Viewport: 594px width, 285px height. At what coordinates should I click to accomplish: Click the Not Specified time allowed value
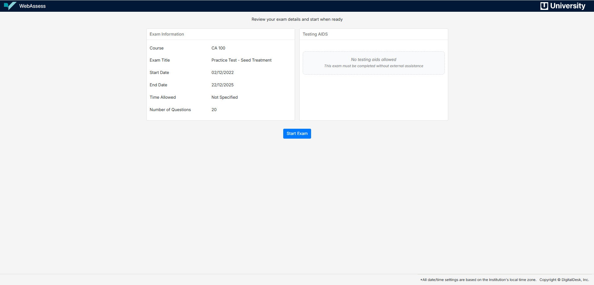pos(224,97)
